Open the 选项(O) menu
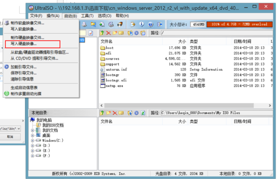Screen dimensions: 277x179 [x=105, y=16]
